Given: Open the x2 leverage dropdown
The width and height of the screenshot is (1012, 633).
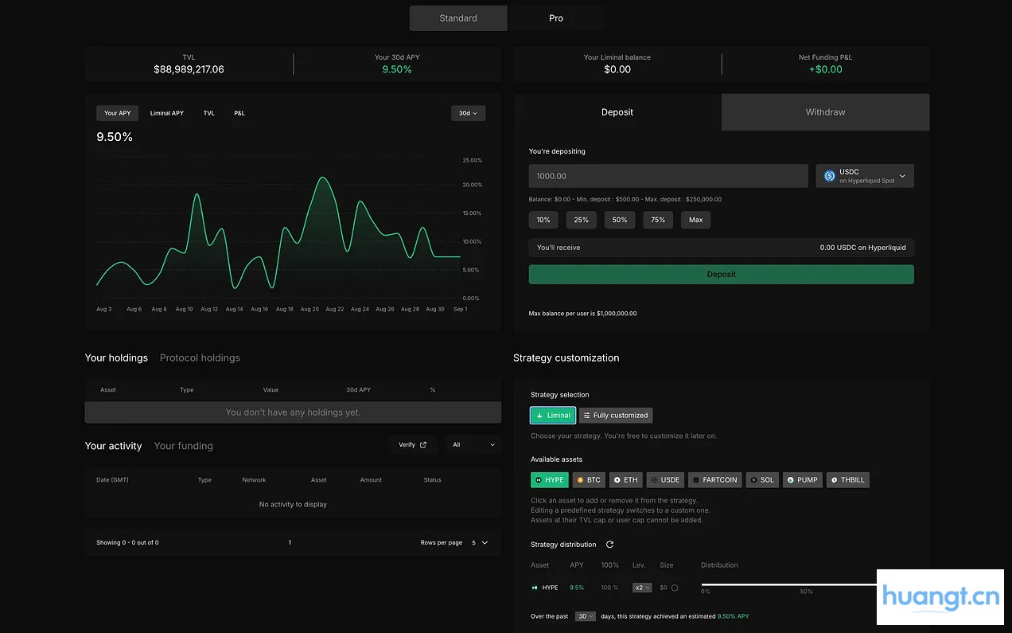Looking at the screenshot, I should pos(641,588).
